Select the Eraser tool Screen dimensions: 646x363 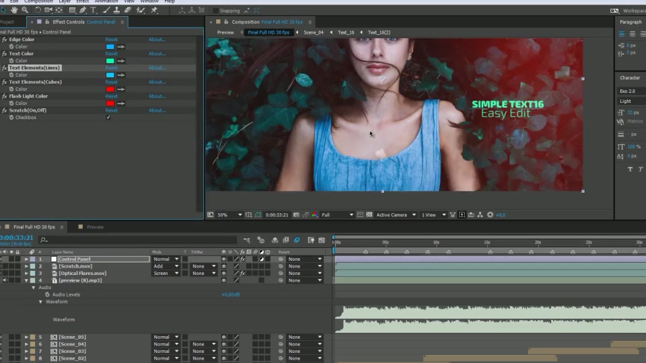tap(128, 10)
